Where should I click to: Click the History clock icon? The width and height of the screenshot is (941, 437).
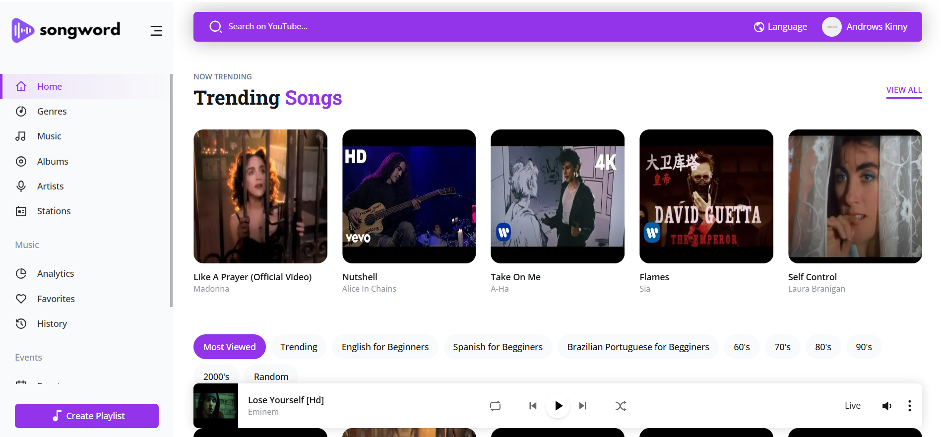click(21, 323)
